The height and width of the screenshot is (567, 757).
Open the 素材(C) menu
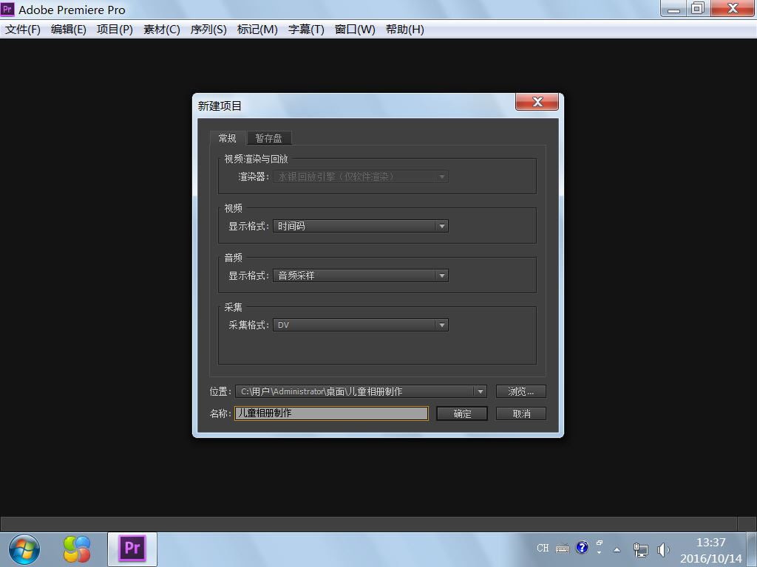point(162,30)
